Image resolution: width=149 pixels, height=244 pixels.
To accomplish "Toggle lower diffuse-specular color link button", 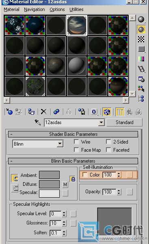I will click(15, 188).
